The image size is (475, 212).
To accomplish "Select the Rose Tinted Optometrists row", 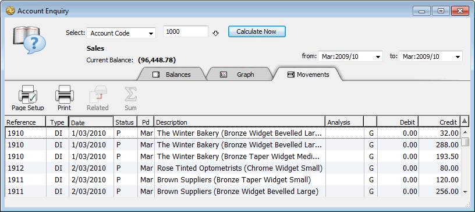I will 233,168.
